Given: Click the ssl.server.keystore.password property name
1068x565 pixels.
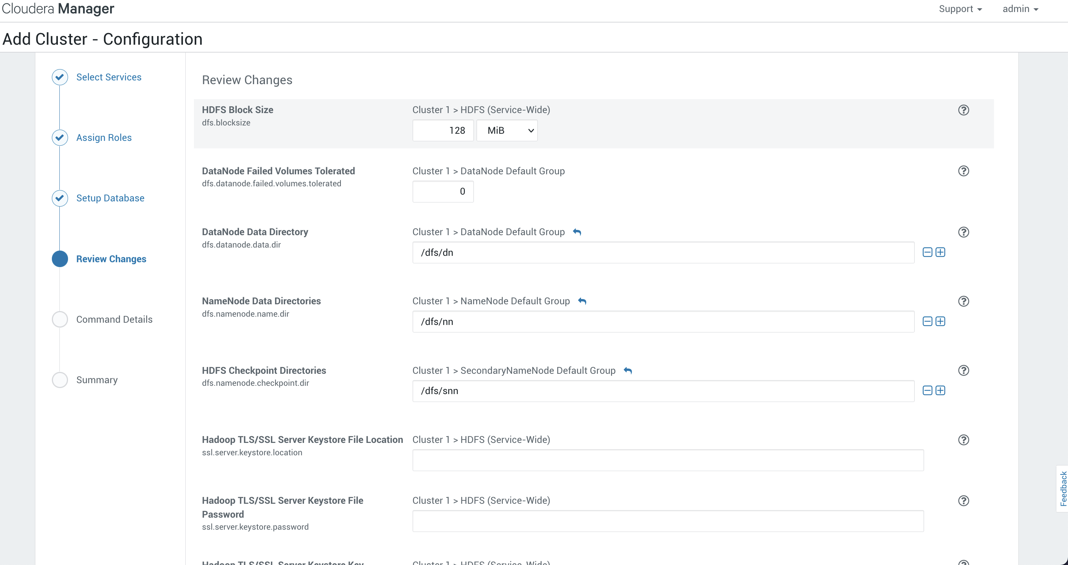Looking at the screenshot, I should (x=256, y=527).
